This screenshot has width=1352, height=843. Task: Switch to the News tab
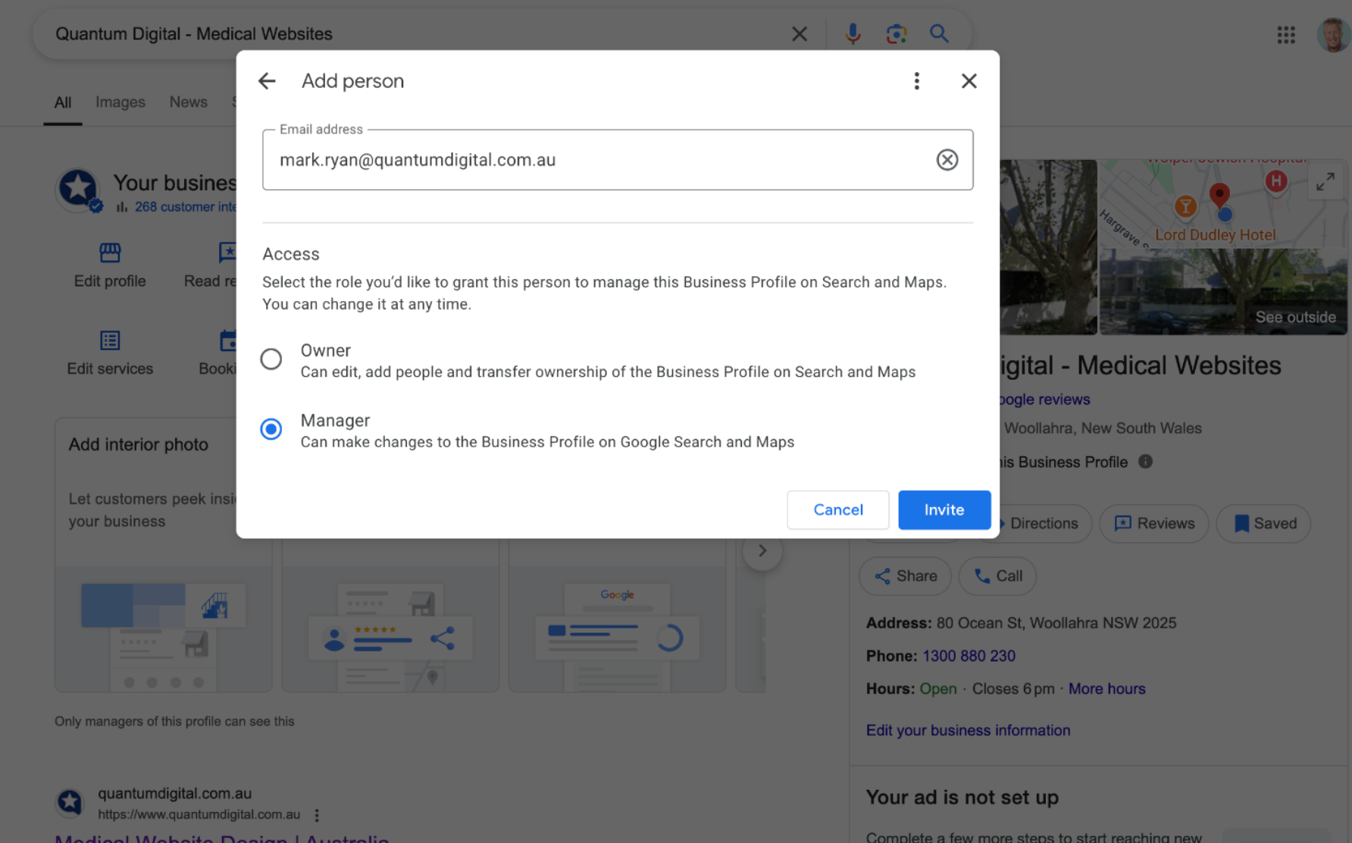pos(188,102)
